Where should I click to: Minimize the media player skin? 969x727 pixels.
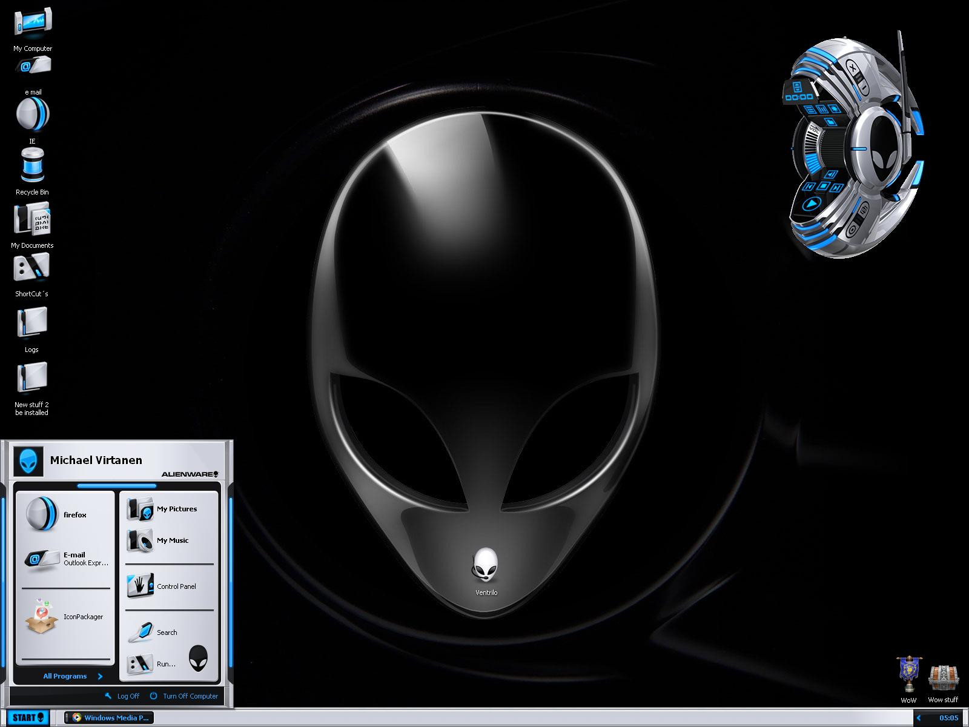[x=864, y=88]
